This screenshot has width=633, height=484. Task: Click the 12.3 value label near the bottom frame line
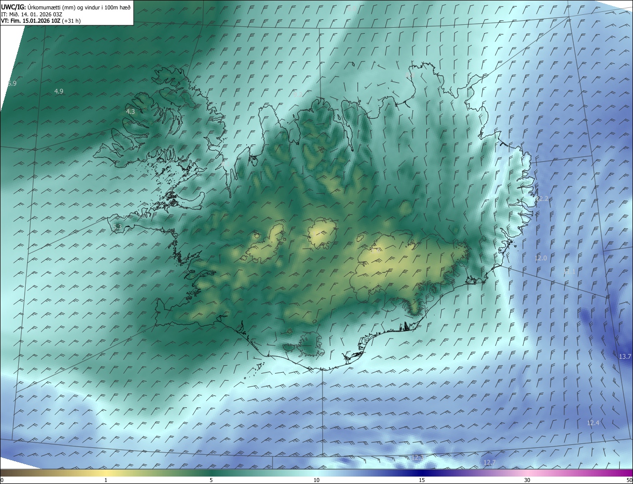pos(418,458)
